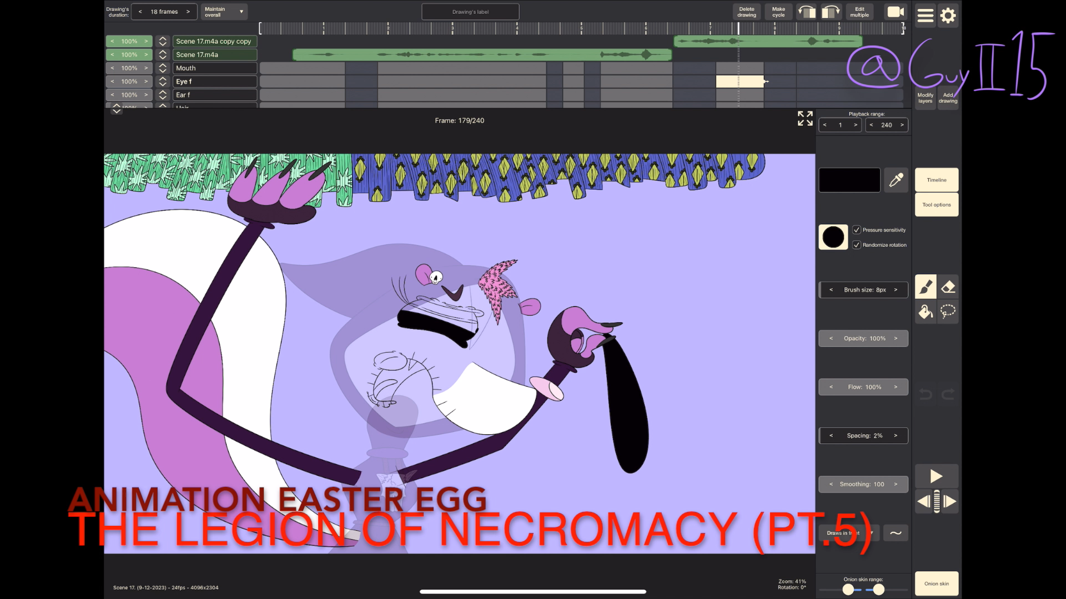Select the Brush tool
This screenshot has height=599, width=1066.
point(926,287)
